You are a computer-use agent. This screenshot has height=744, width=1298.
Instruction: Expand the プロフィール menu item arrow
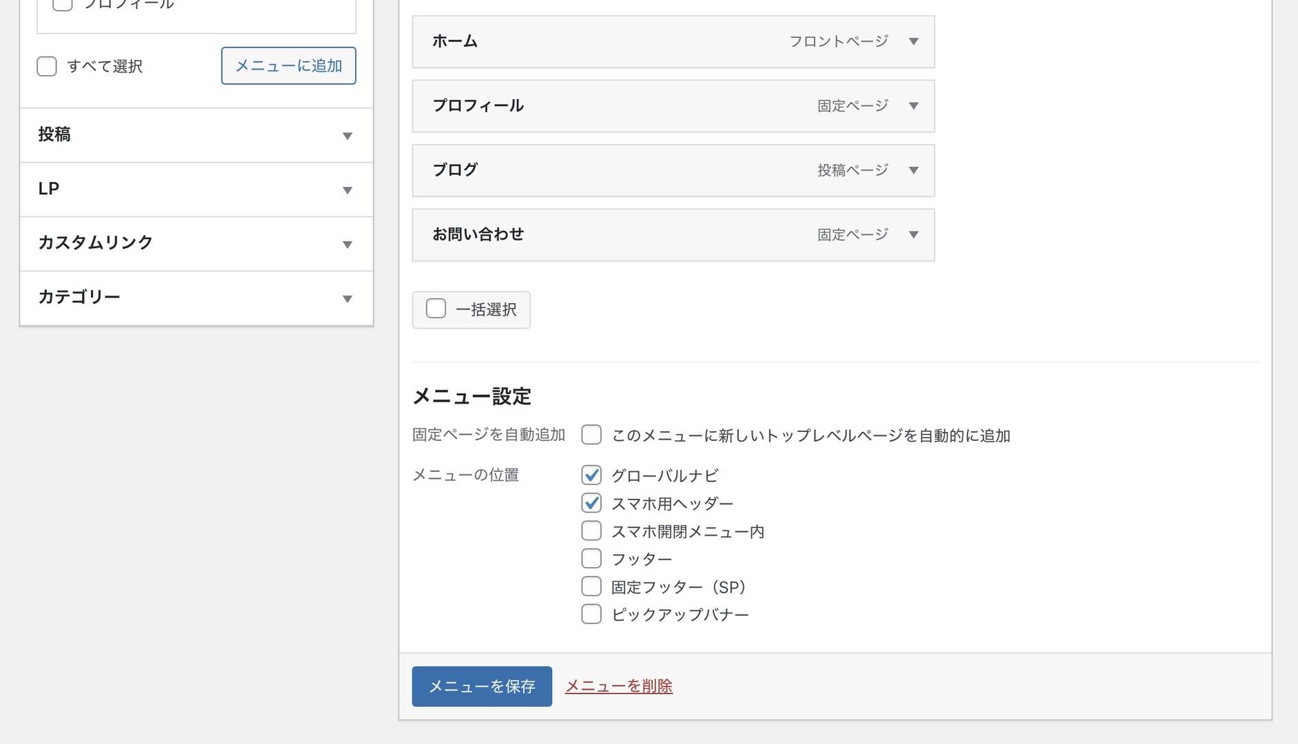[x=913, y=106]
